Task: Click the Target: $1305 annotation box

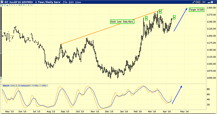Action: tap(196, 10)
